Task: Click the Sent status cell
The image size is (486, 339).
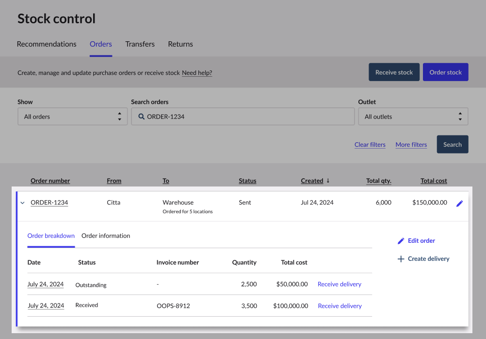Action: click(x=245, y=203)
